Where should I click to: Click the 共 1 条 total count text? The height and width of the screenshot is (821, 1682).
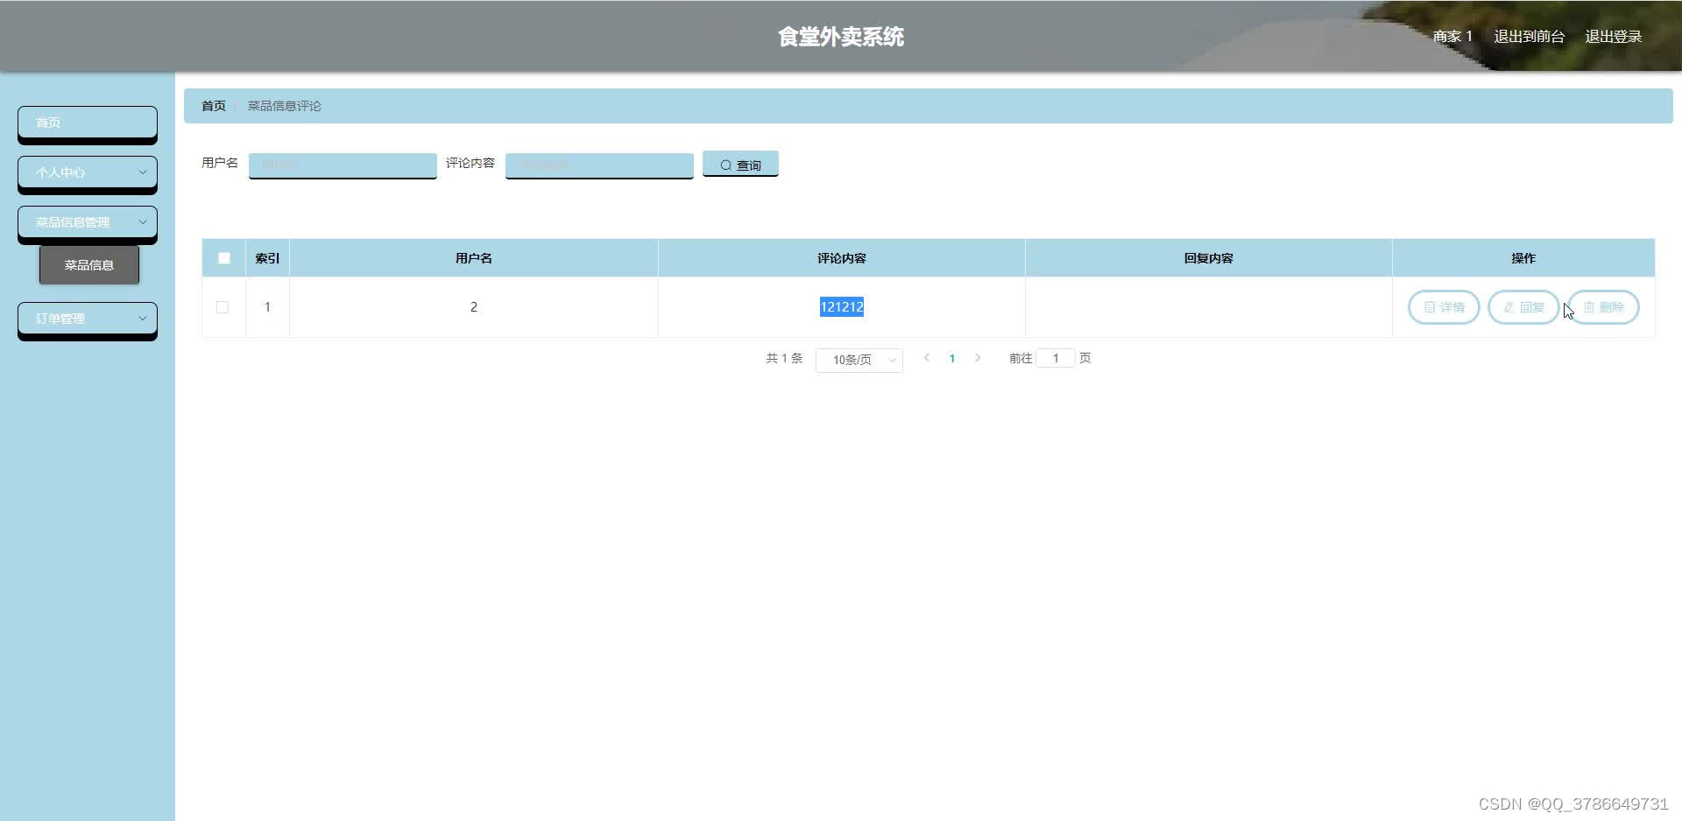click(x=784, y=358)
